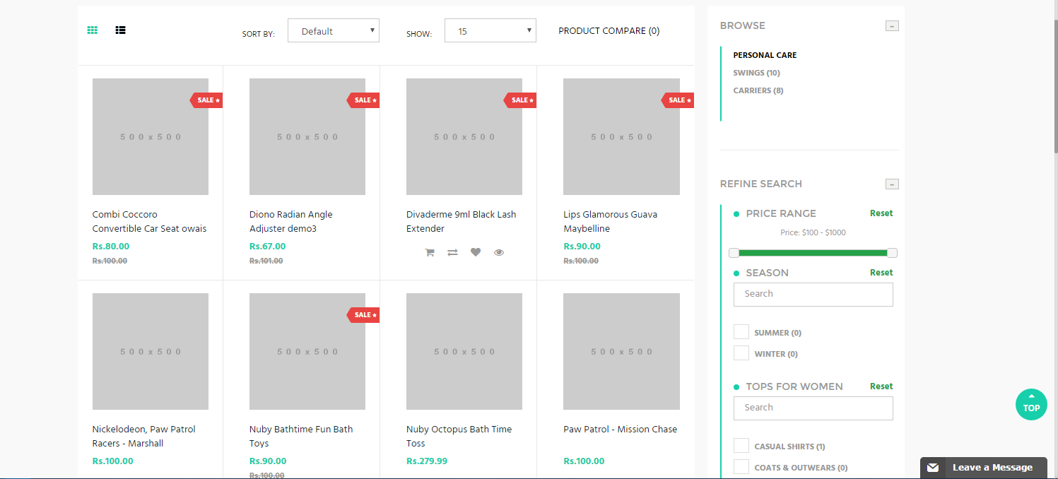Screen dimensions: 1058x479
Task: Open Nickelodeon Paw Patrol Racers Marshall title
Action: 144,436
